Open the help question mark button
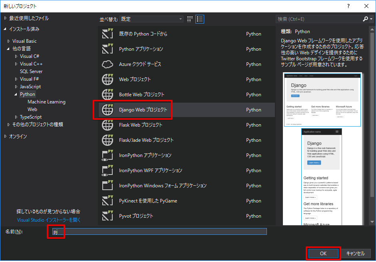This screenshot has width=376, height=262. tap(348, 6)
